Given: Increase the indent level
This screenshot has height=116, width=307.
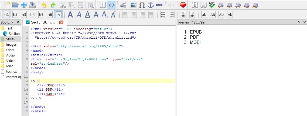Looking at the screenshot, I should click(x=192, y=15).
